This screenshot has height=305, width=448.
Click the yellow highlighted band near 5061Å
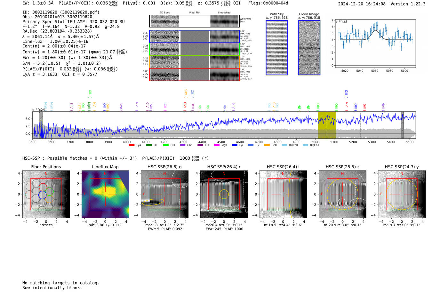click(x=327, y=125)
